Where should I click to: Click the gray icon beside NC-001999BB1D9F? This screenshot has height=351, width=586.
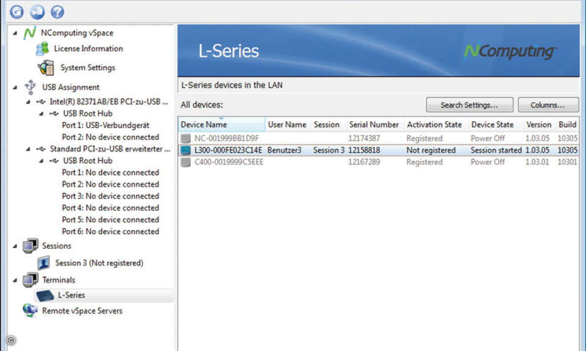pyautogui.click(x=185, y=138)
